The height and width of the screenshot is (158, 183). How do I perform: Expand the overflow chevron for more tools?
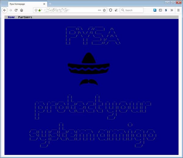[171, 10]
